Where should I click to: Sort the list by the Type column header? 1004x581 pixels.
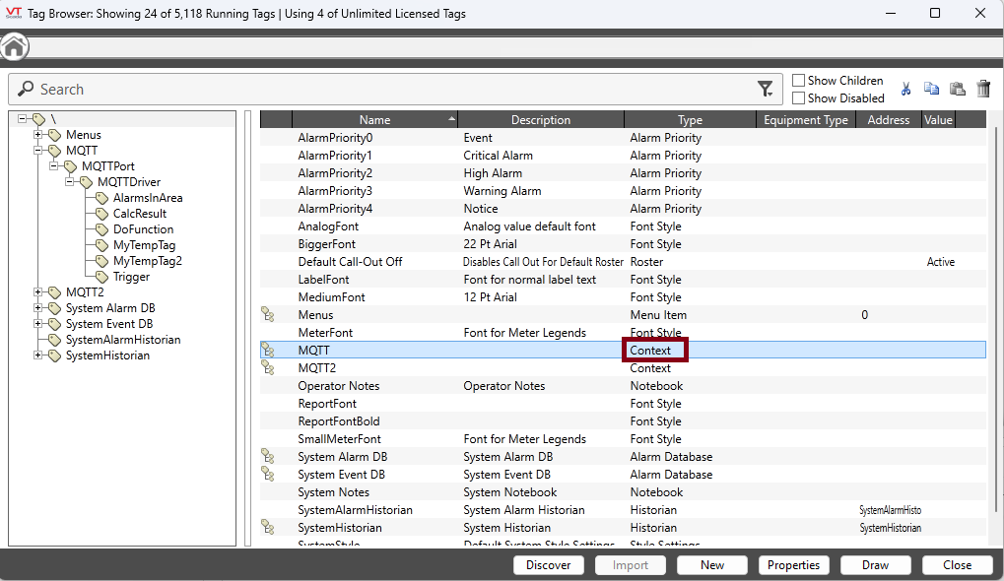(690, 120)
